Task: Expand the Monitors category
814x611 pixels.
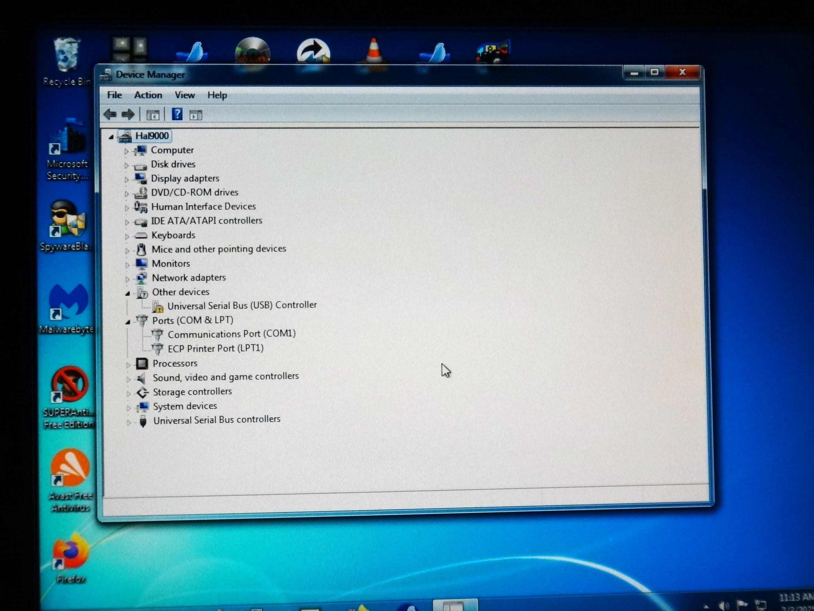Action: click(127, 265)
